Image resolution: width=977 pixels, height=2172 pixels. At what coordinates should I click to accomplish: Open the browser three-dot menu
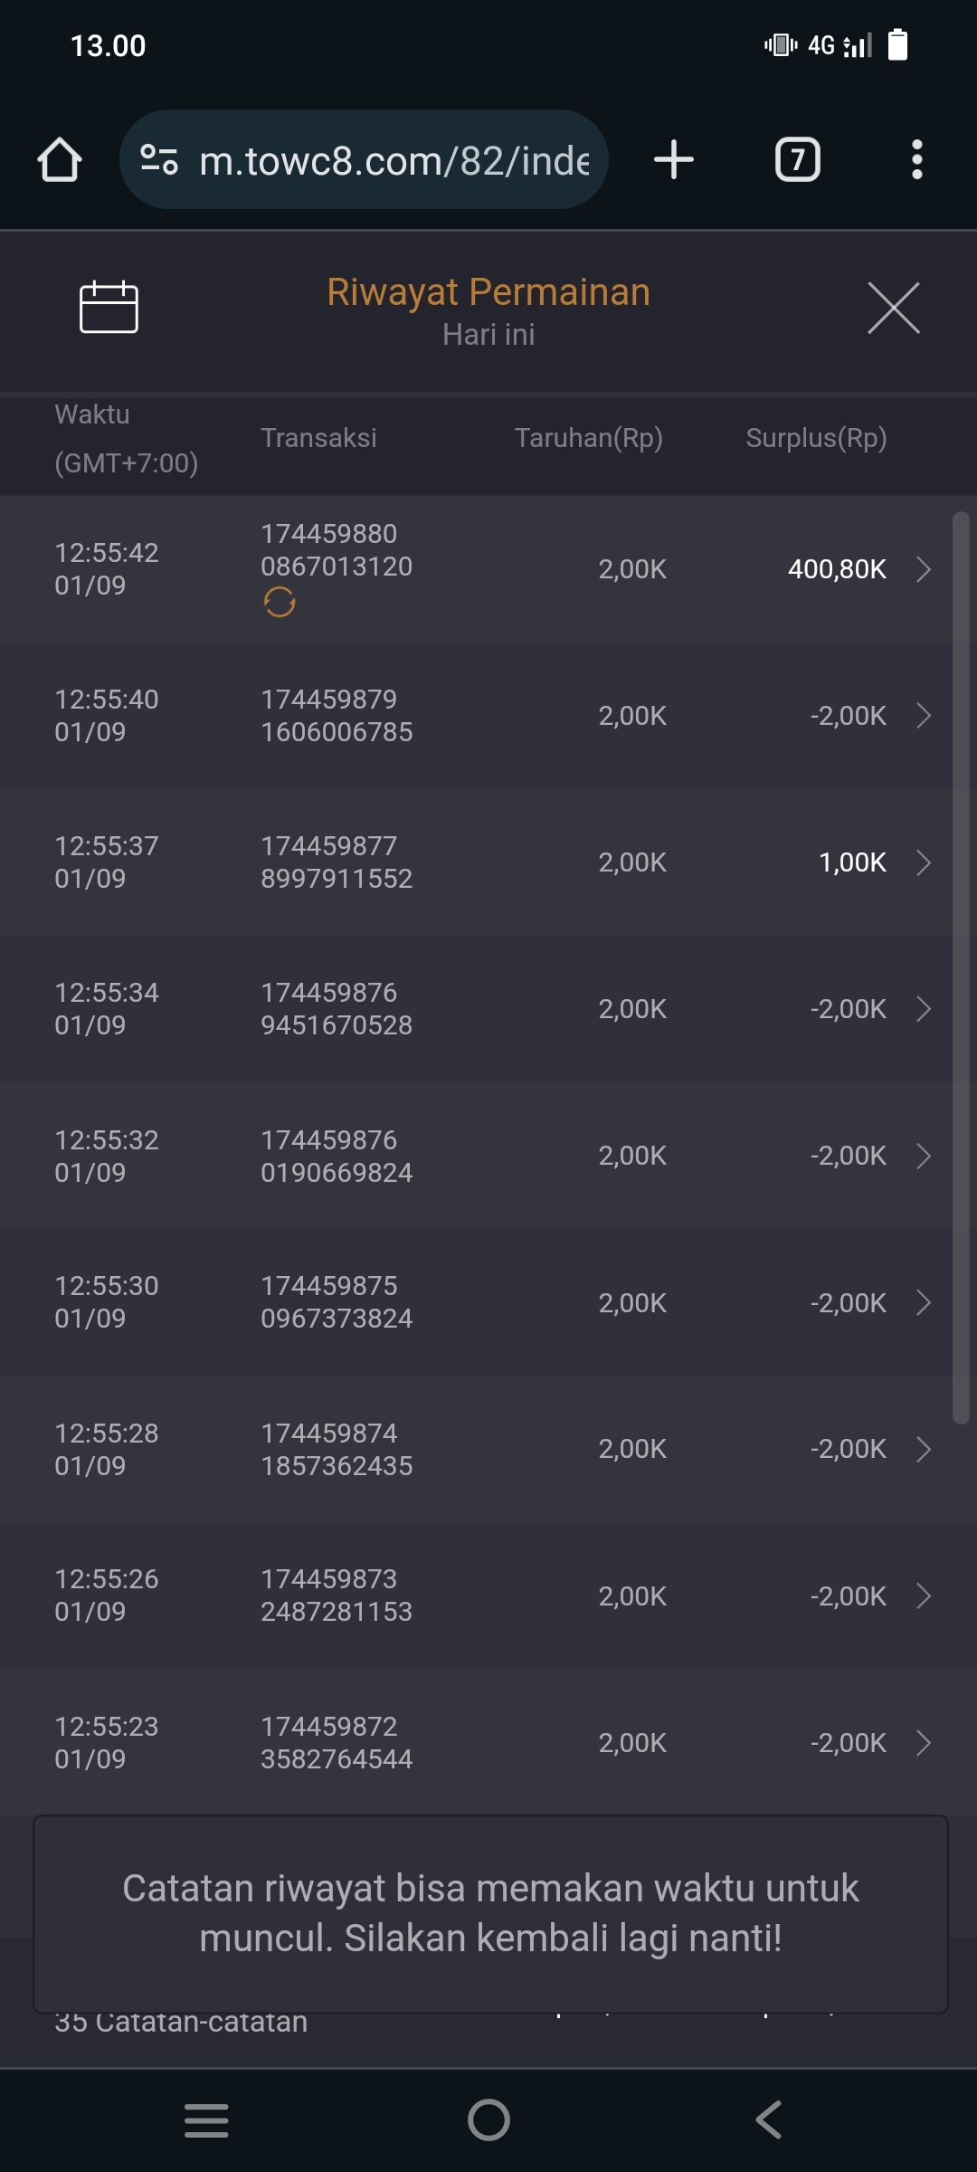coord(916,160)
